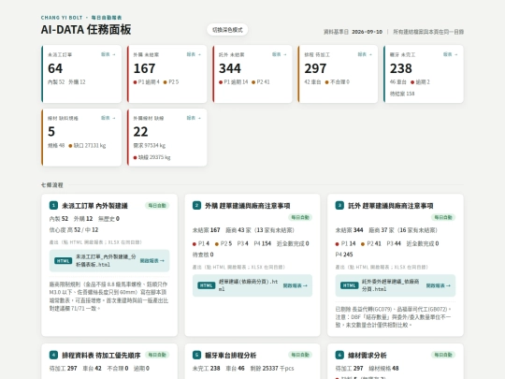Click red 逾期 2 dot on 238 card
The image size is (505, 379).
tap(412, 82)
